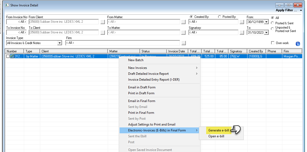The image size is (307, 152).
Task: Collapse the Apply Filter panel arrow
Action: (301, 10)
